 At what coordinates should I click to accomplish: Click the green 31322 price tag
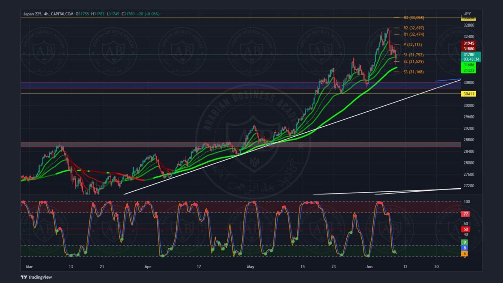(468, 70)
